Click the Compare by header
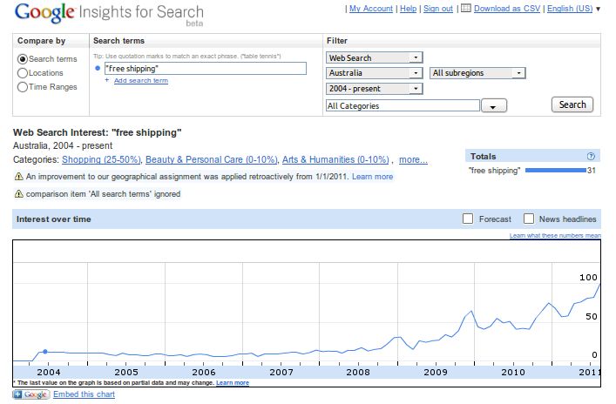 coord(41,41)
